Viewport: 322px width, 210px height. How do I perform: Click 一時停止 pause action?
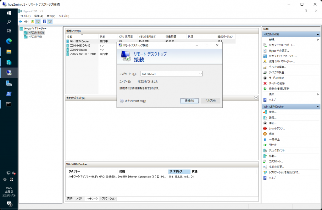click(x=274, y=139)
